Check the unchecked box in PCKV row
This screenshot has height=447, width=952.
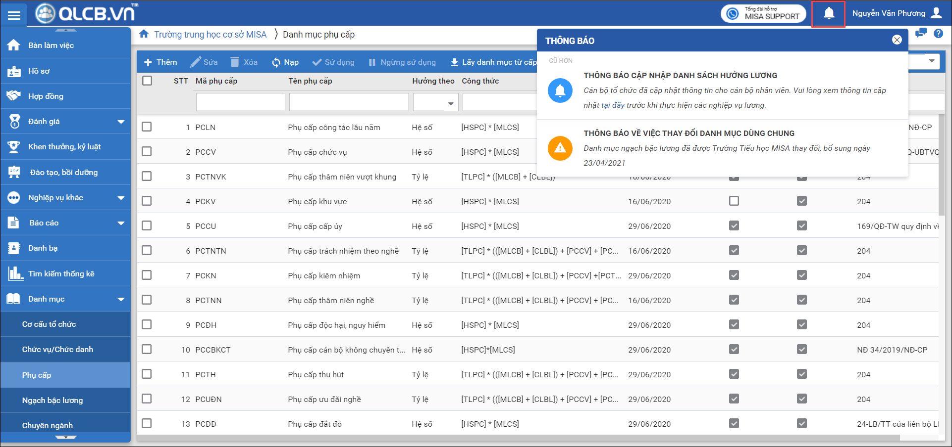(x=734, y=201)
